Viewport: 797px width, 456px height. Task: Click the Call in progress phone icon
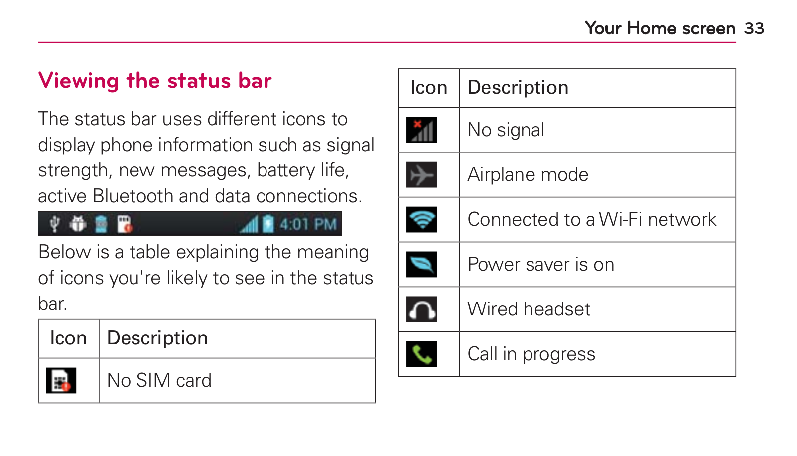click(x=421, y=354)
